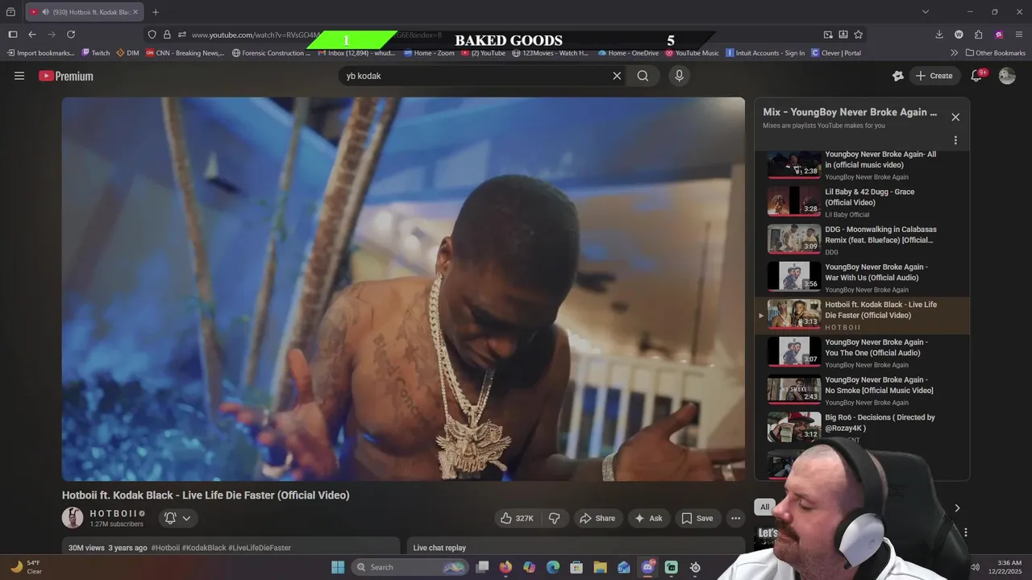Open the YouTube guide hamburger menu
This screenshot has width=1032, height=580.
click(19, 76)
